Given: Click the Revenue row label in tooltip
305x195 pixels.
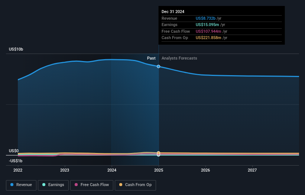Looking at the screenshot, I should [x=169, y=18].
